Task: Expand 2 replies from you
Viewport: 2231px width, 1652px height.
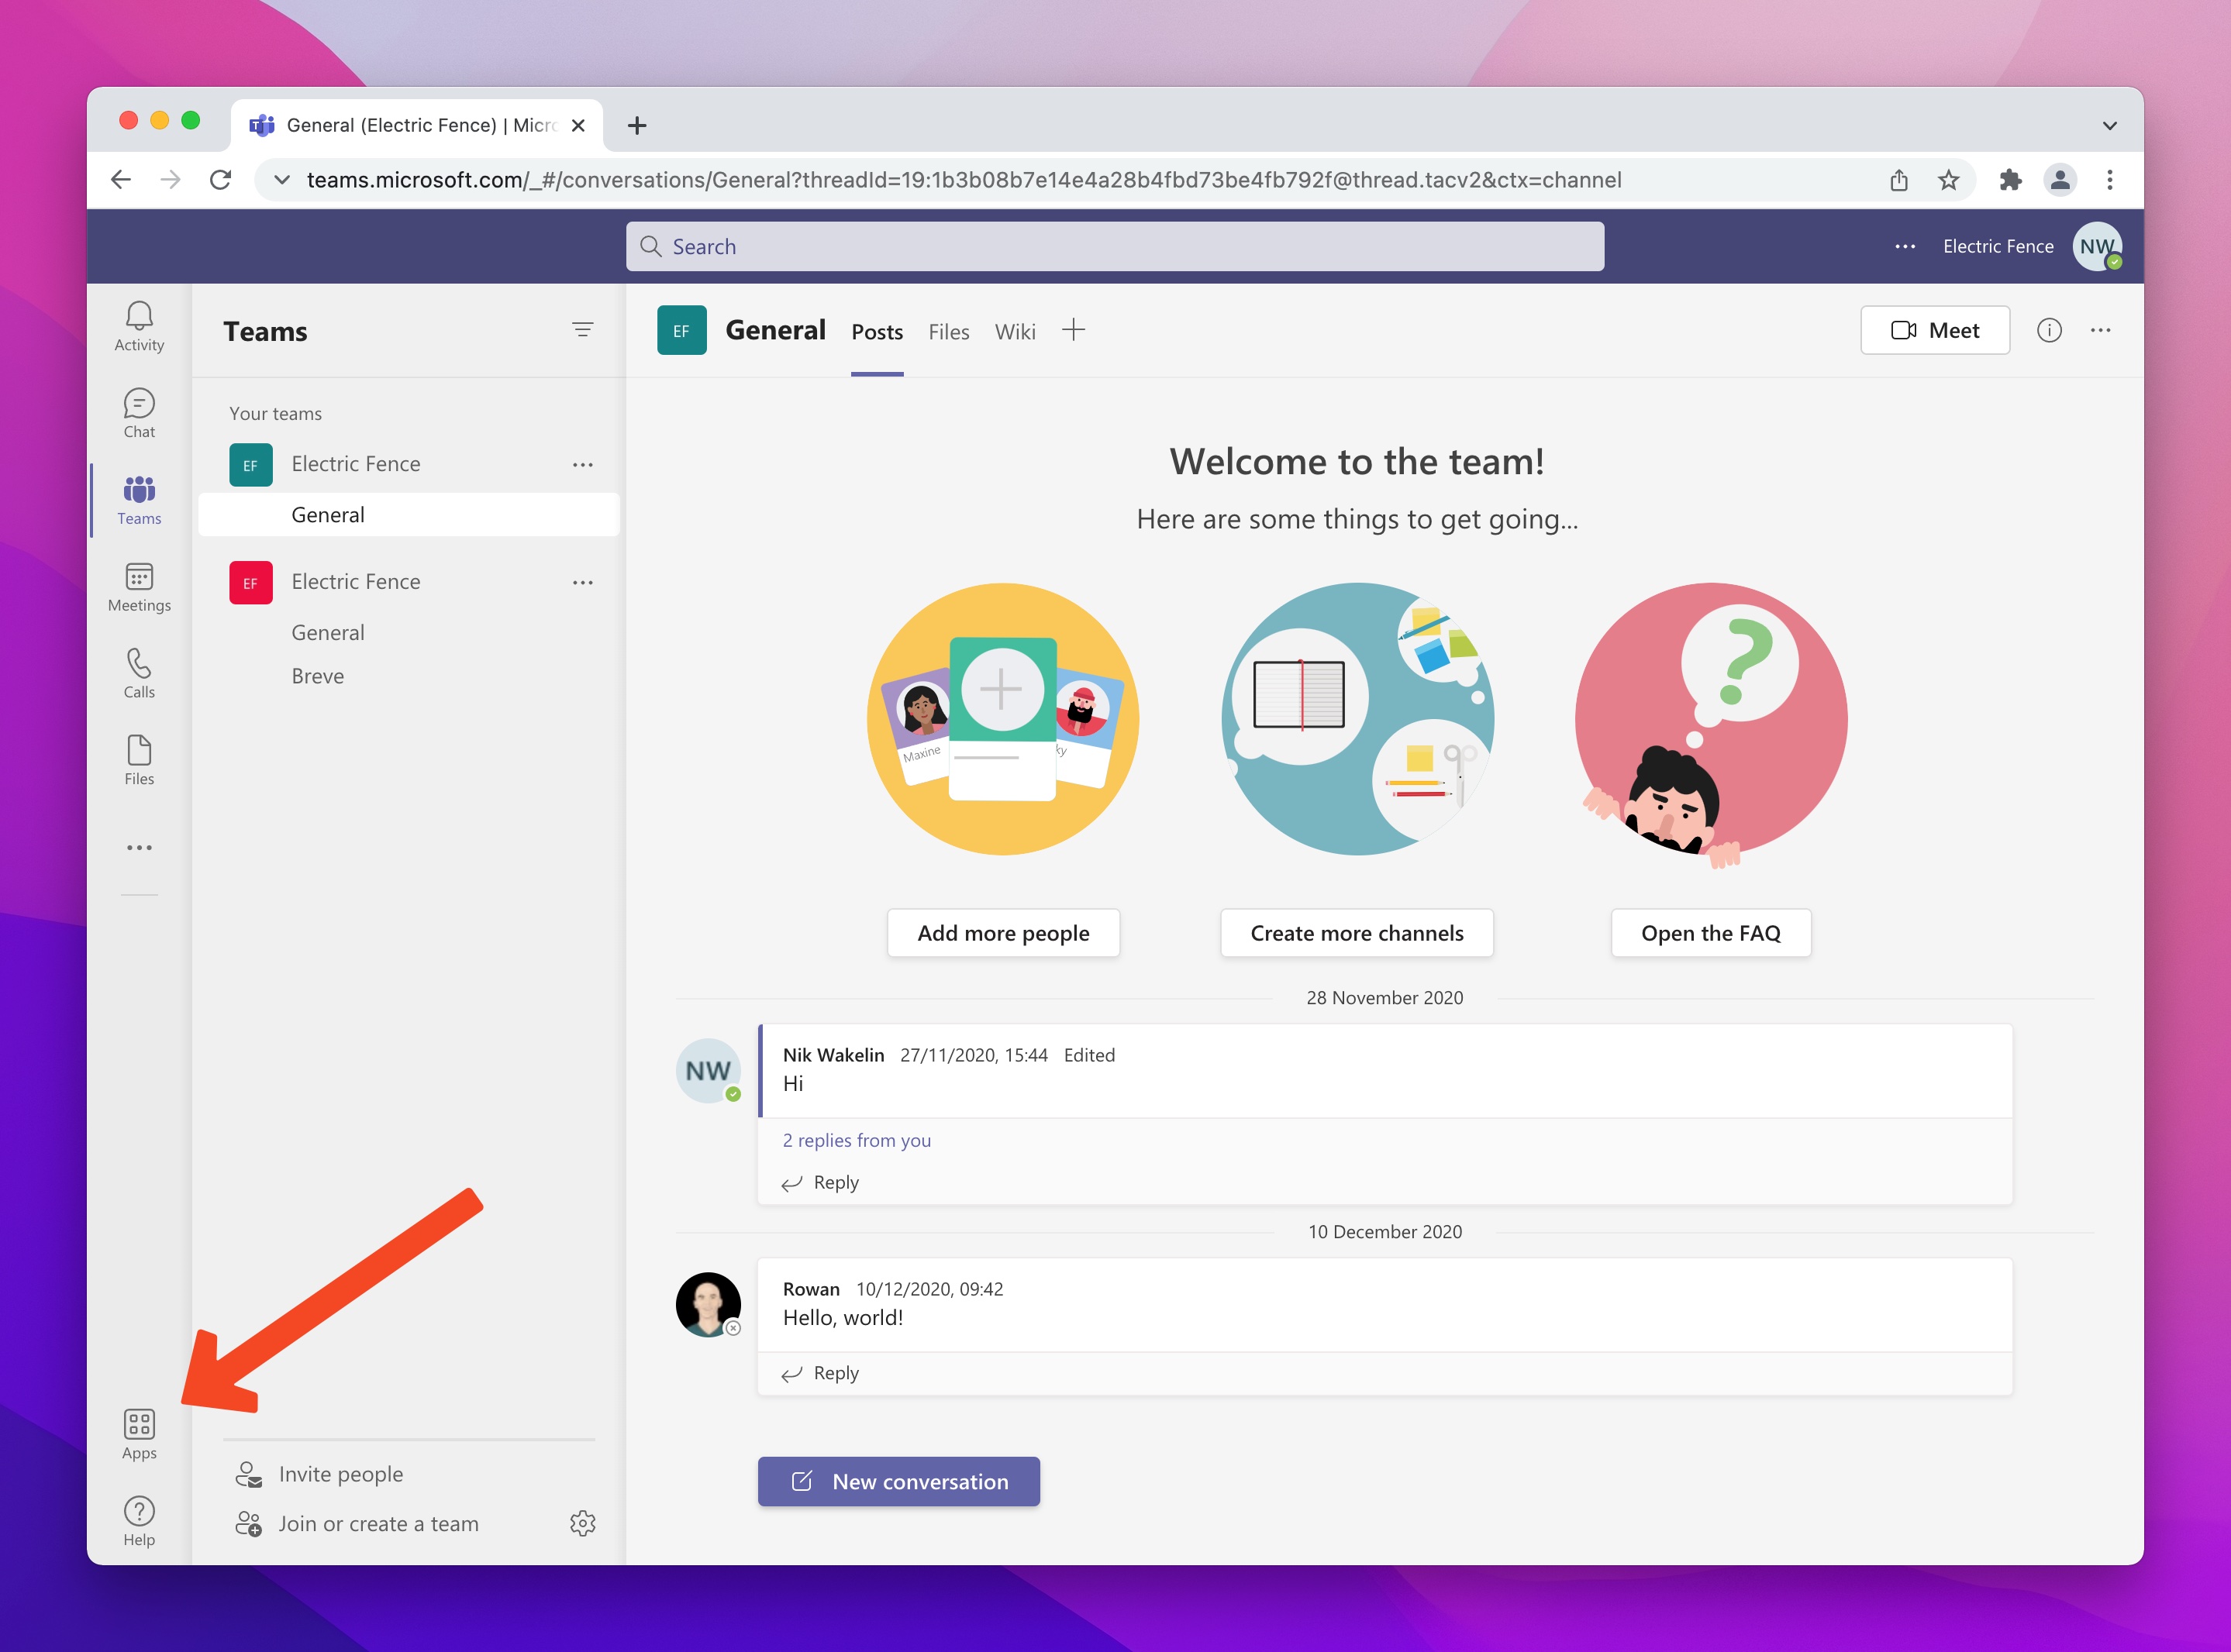Action: 857,1140
